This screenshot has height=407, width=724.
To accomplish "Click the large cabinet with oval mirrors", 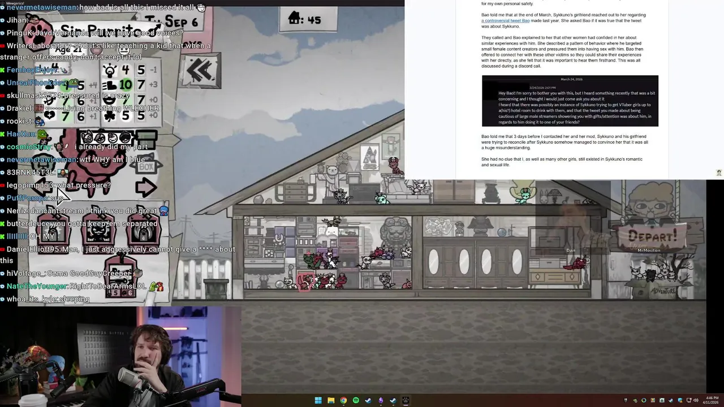I will (x=475, y=262).
